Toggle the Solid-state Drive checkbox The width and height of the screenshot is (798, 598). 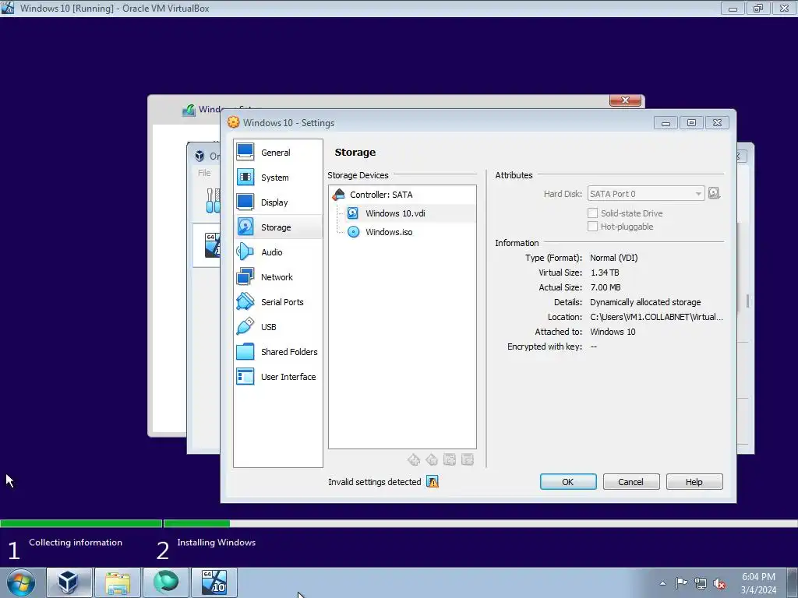tap(592, 213)
